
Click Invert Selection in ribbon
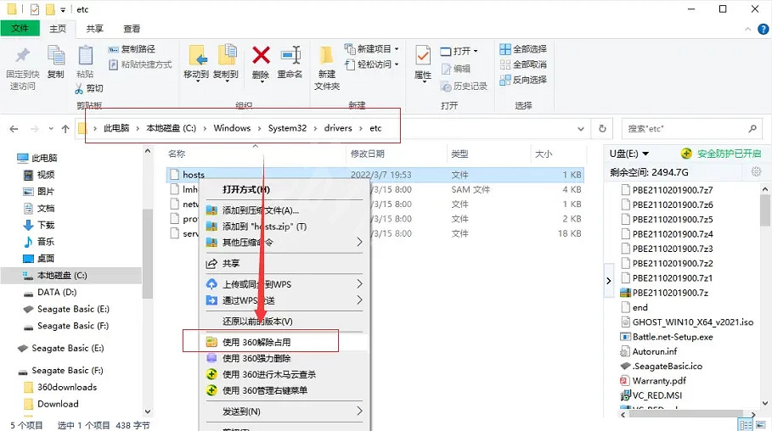click(523, 80)
